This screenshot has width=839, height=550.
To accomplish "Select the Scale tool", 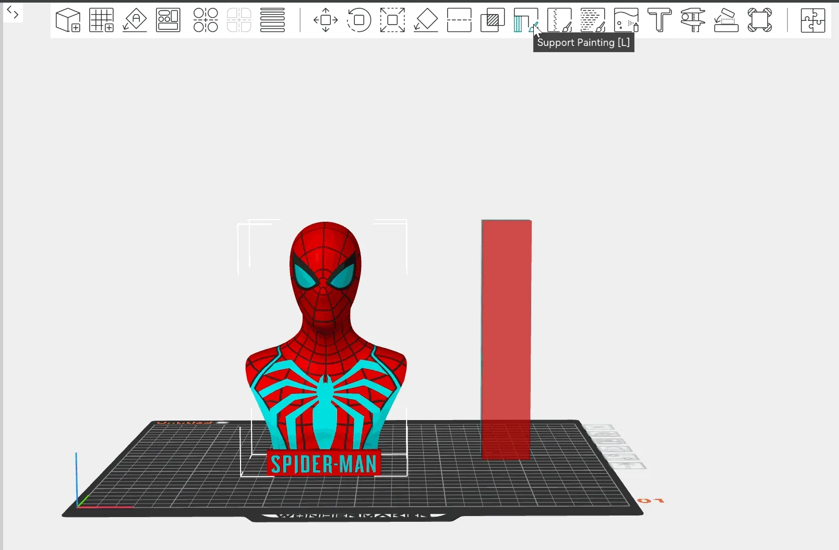I will point(392,20).
